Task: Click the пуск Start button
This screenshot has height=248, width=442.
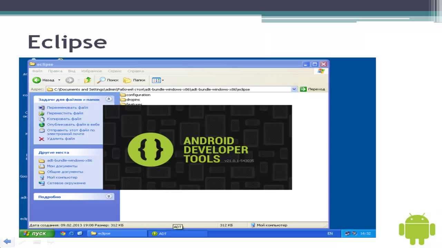Action: 37,233
